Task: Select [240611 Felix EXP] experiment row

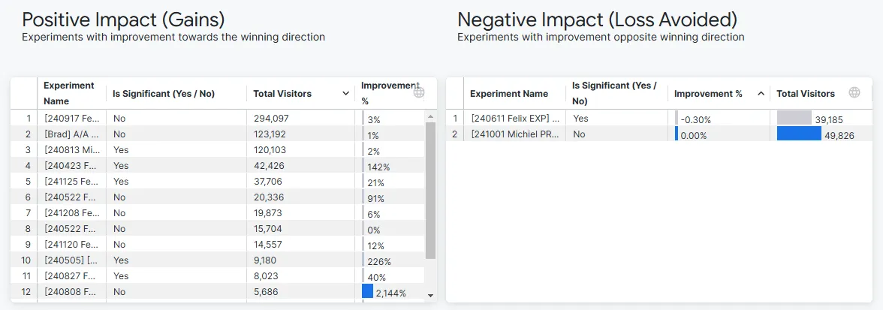Action: pos(659,119)
